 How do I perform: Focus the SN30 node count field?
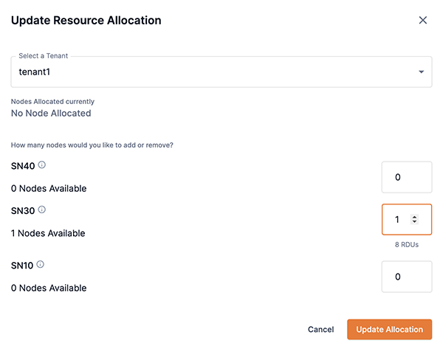point(399,220)
